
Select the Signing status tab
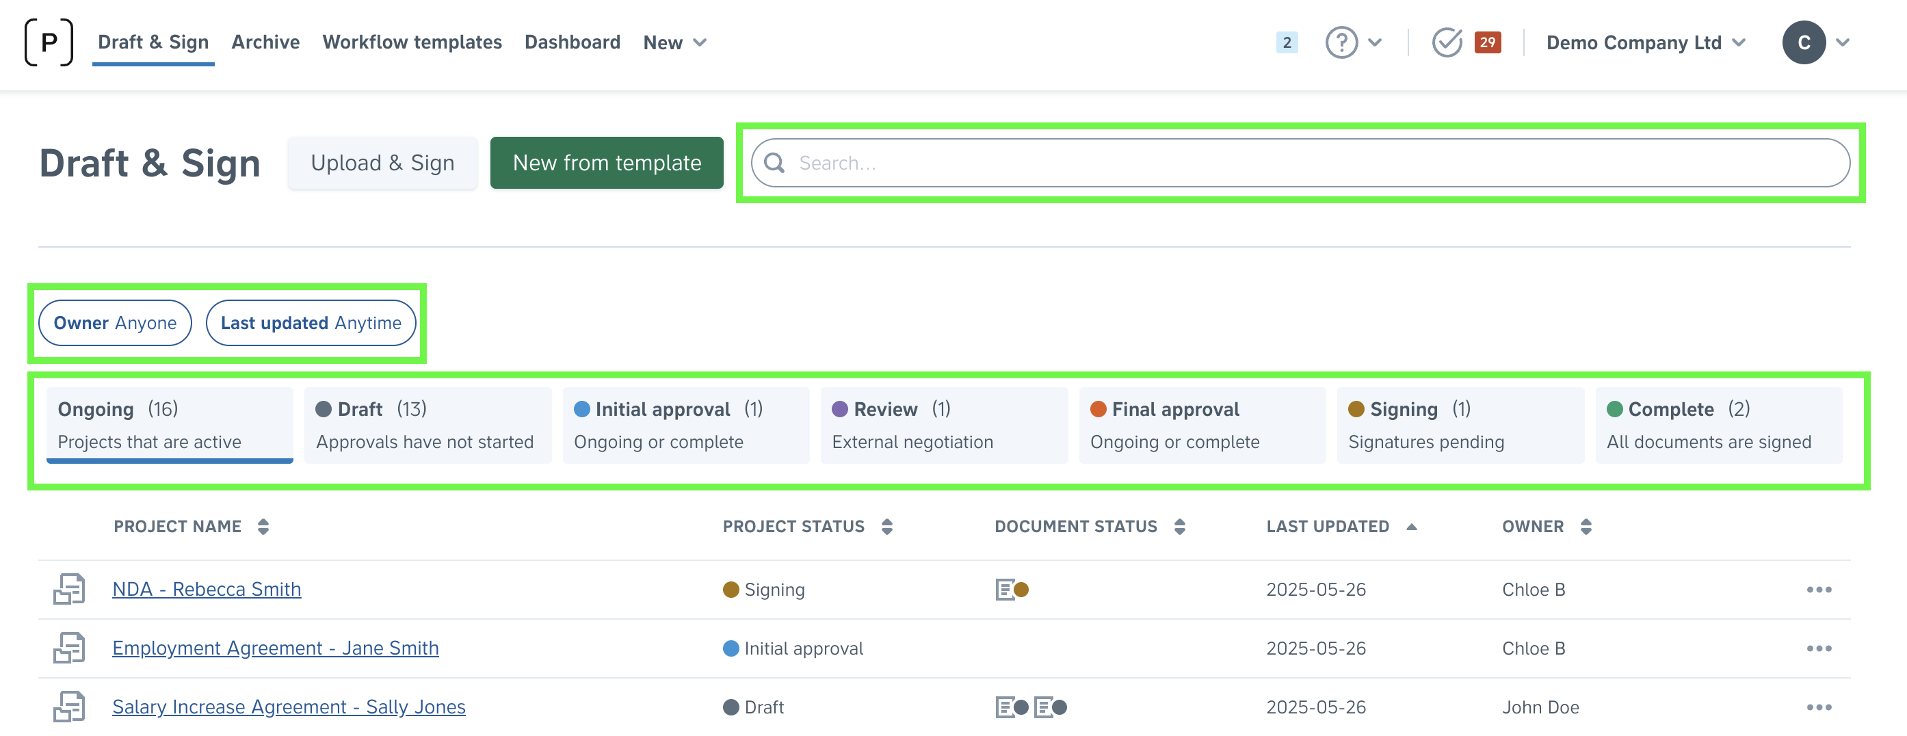click(x=1459, y=425)
